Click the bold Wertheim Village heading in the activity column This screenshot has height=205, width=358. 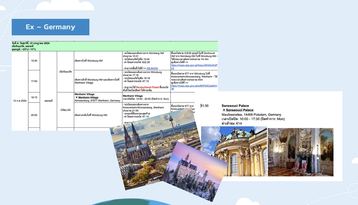[85, 94]
